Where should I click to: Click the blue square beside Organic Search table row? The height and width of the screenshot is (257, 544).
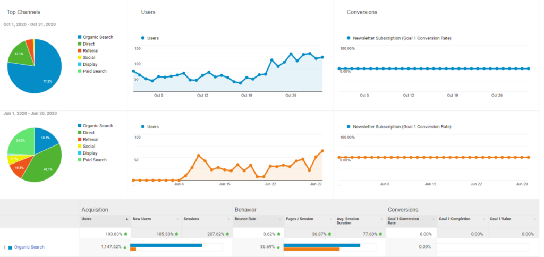10,247
